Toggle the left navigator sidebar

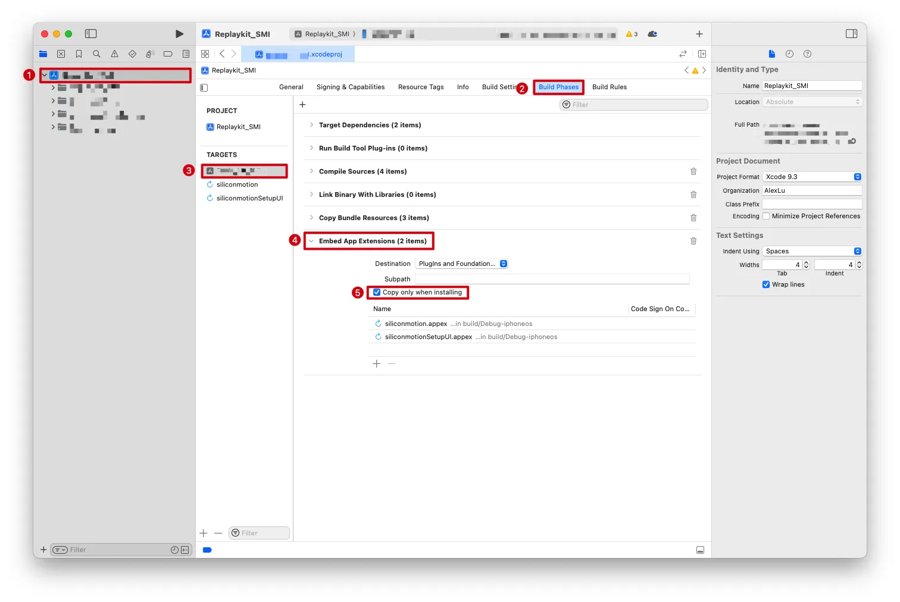[x=90, y=34]
